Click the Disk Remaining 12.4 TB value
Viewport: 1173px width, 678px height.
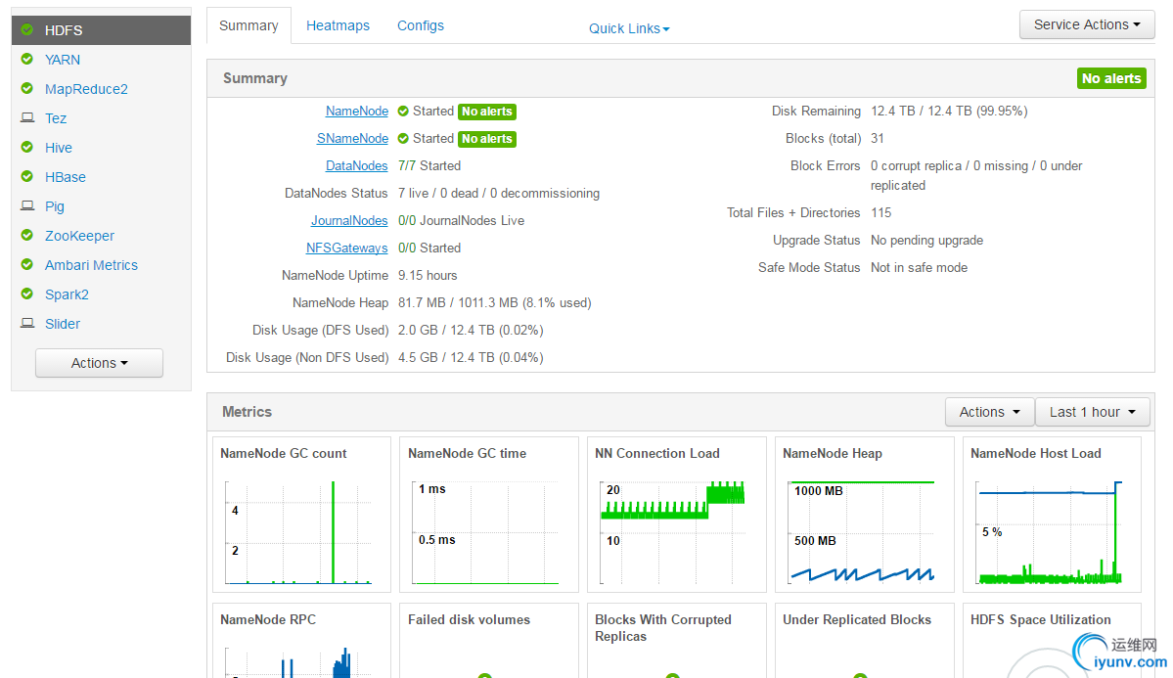pyautogui.click(x=949, y=111)
